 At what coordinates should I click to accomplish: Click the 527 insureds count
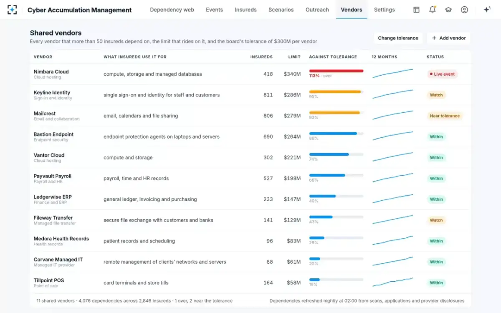(x=268, y=178)
